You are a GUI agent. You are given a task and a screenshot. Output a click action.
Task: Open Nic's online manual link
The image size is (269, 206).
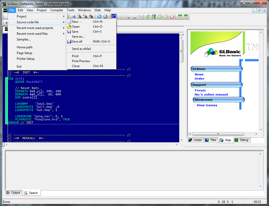[x=211, y=95]
